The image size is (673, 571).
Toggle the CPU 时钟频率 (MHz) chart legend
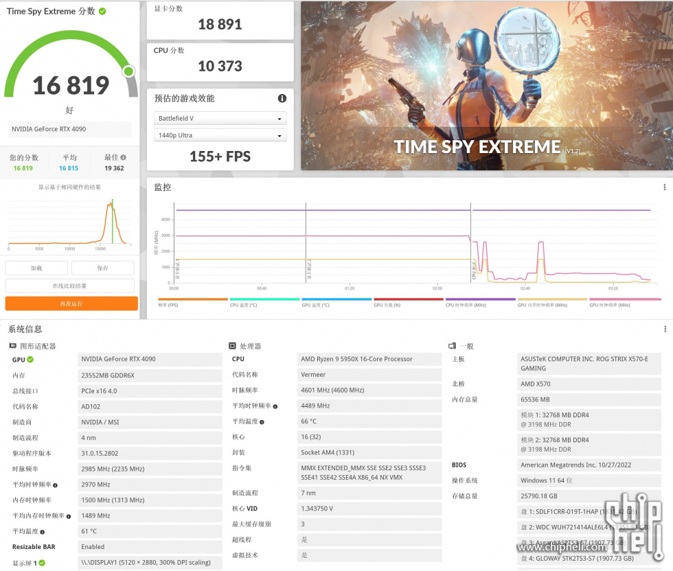point(480,303)
